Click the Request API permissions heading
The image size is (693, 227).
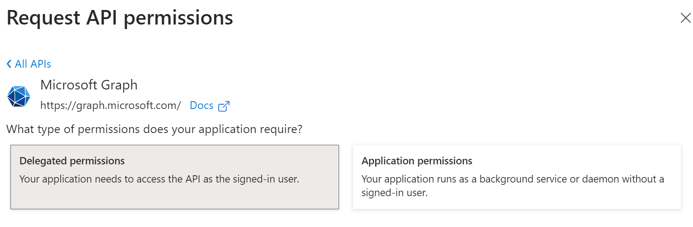point(120,18)
